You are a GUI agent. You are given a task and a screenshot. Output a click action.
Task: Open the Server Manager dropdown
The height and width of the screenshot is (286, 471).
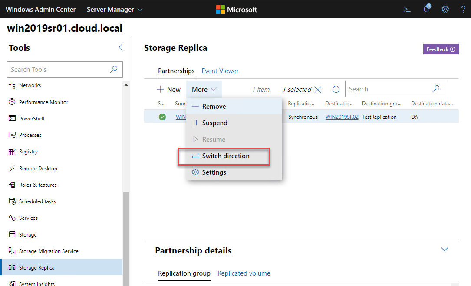point(115,9)
